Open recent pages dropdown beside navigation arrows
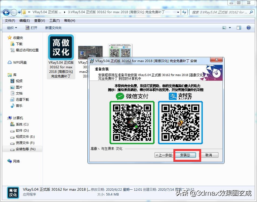The width and height of the screenshot is (257, 202). click(19, 12)
